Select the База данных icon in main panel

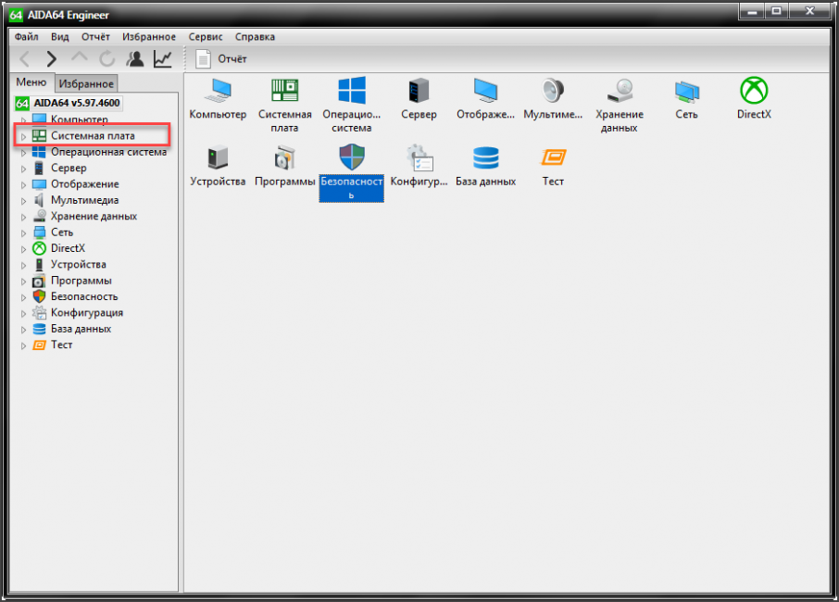(485, 158)
